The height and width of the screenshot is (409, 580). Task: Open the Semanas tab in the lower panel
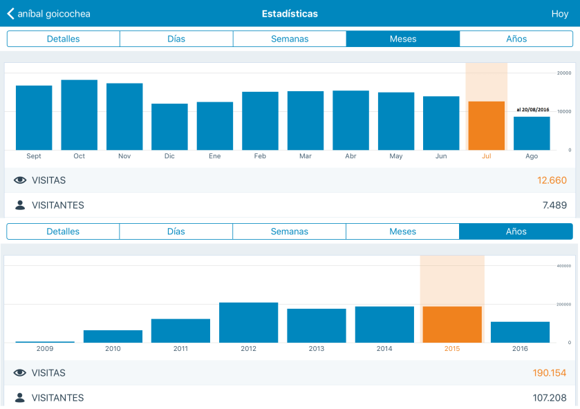(290, 231)
